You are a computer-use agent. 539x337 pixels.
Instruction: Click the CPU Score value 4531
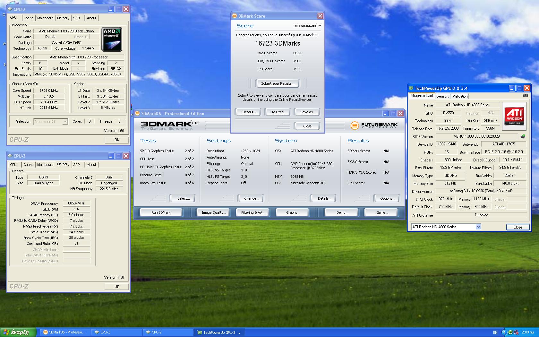[x=297, y=69]
